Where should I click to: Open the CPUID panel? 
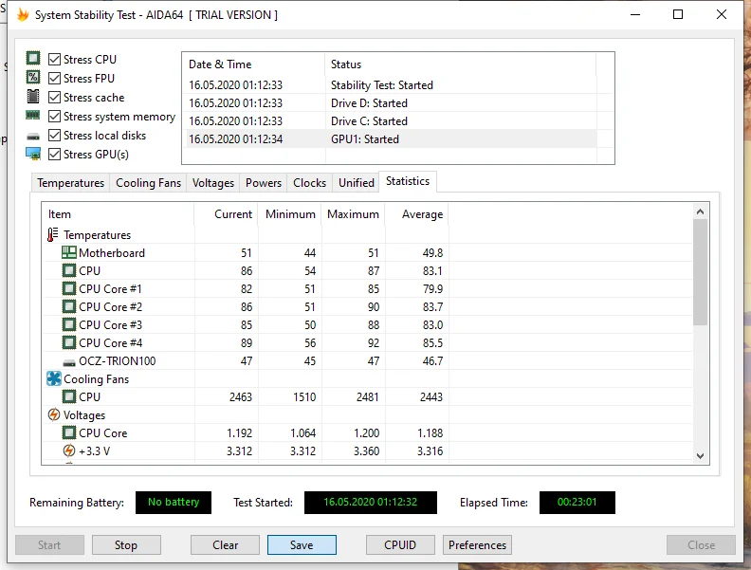tap(400, 545)
